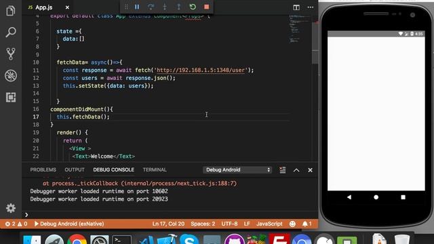The height and width of the screenshot is (244, 434).
Task: Click the errors and warnings count
Action: coord(16,224)
